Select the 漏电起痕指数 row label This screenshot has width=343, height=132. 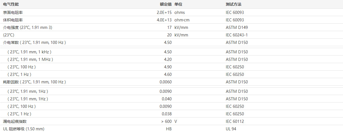click(15, 121)
